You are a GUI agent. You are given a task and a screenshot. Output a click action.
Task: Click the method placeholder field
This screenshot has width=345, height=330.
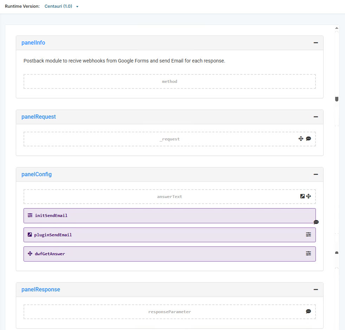pyautogui.click(x=170, y=81)
